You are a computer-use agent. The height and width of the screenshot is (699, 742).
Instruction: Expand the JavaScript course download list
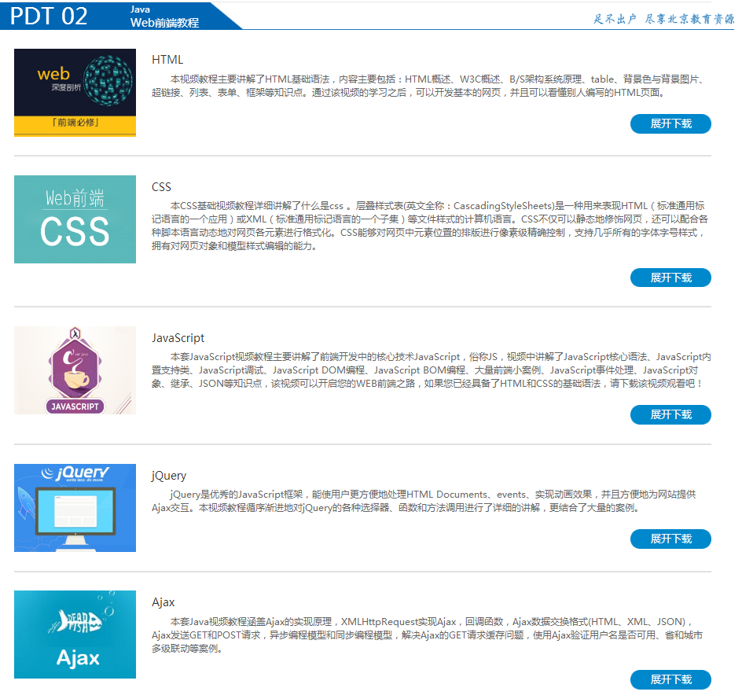(670, 414)
